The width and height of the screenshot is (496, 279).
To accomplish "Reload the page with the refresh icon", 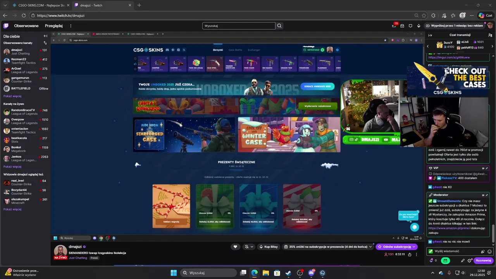I will click(x=24, y=15).
